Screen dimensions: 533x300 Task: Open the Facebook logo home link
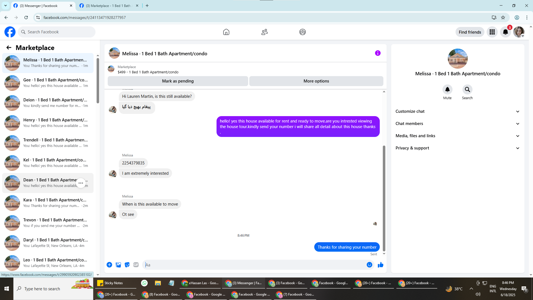(10, 32)
